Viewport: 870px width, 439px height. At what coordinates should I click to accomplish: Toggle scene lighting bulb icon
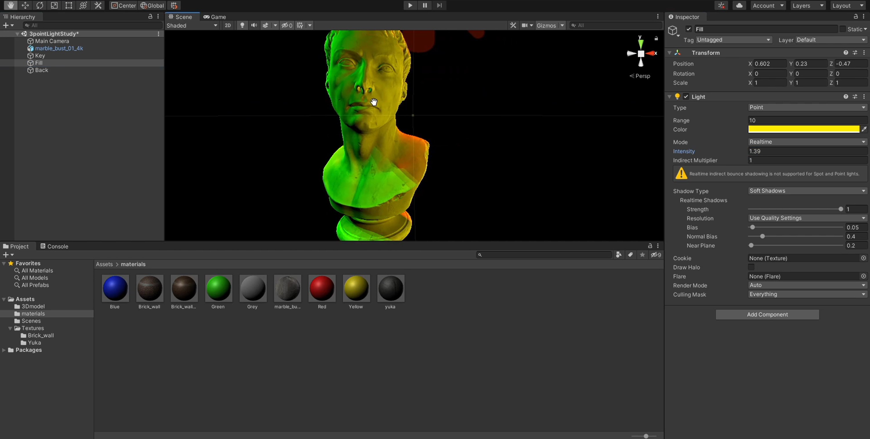click(x=242, y=25)
